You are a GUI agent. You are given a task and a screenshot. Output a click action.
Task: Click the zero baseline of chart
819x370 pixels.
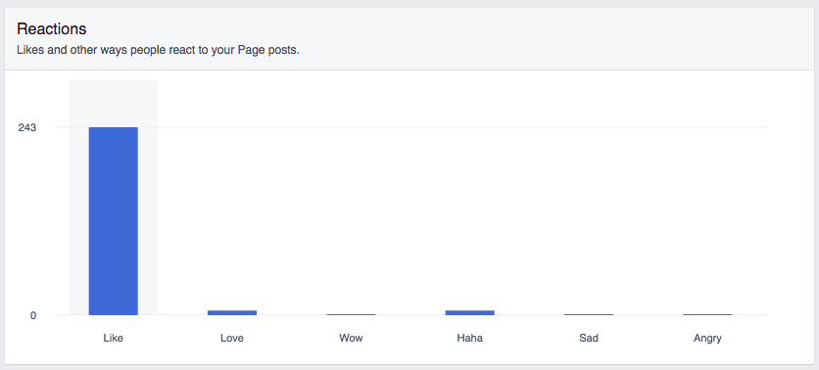[410, 315]
